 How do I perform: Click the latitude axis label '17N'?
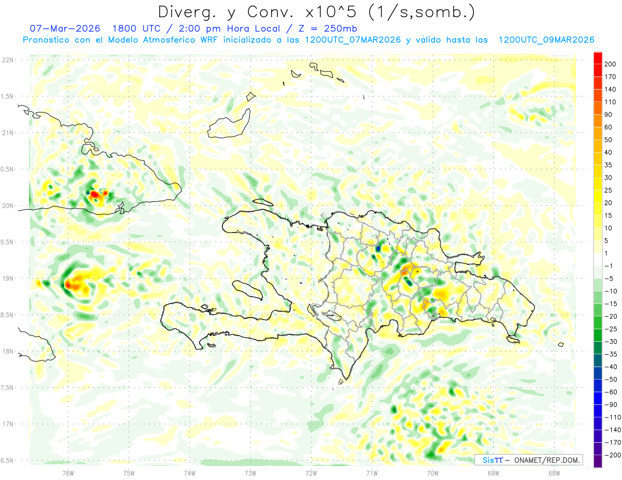pos(8,424)
